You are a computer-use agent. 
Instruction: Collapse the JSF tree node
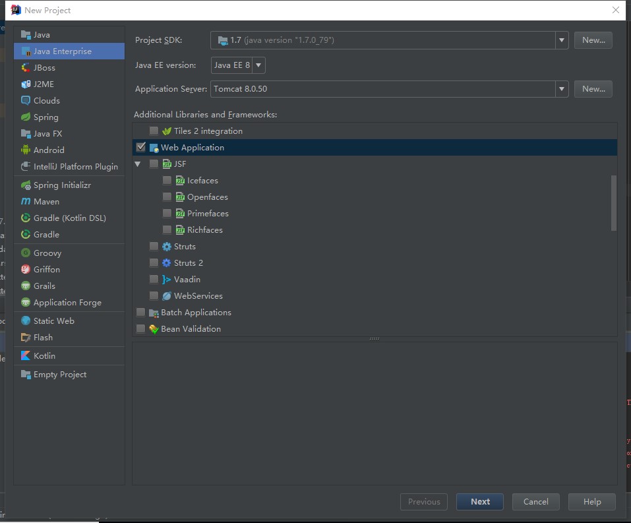138,164
